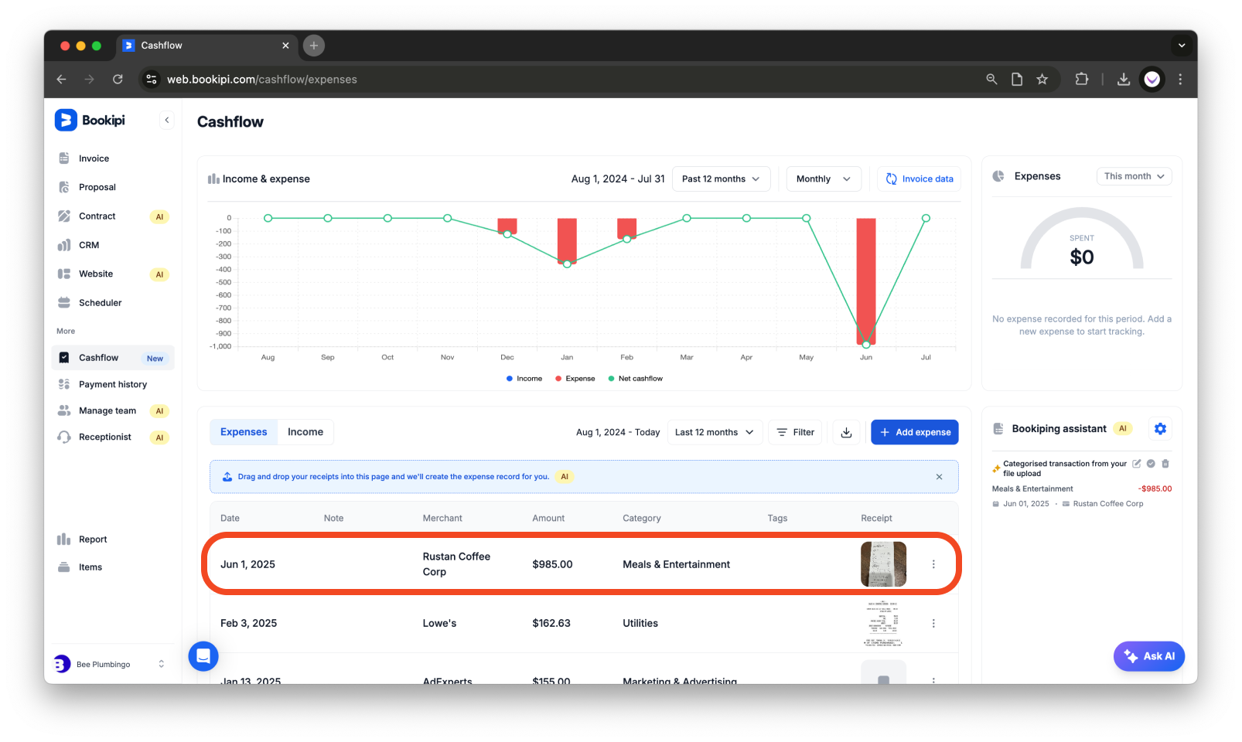Viewport: 1242px width, 742px height.
Task: Open the Monthly frequency dropdown
Action: tap(823, 179)
